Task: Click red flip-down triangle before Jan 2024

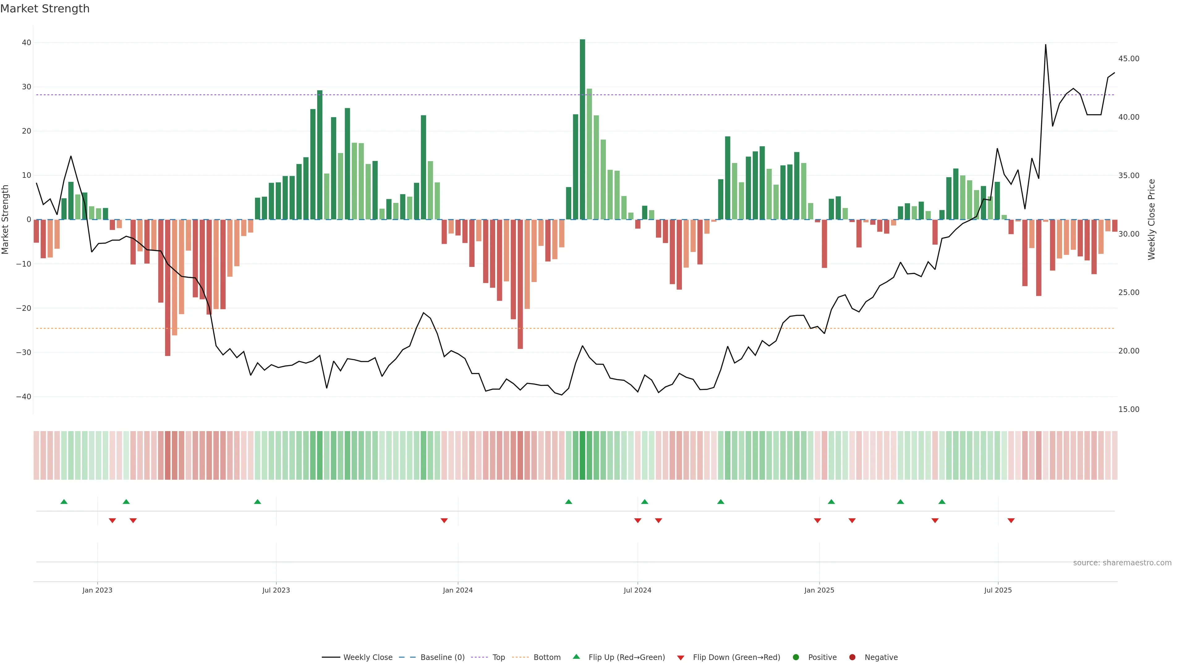Action: 444,520
